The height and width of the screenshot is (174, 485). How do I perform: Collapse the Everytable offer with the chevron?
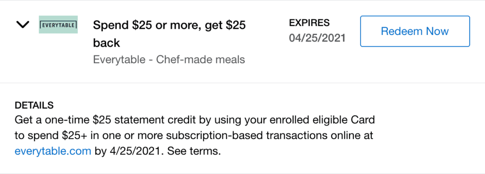[x=23, y=25]
